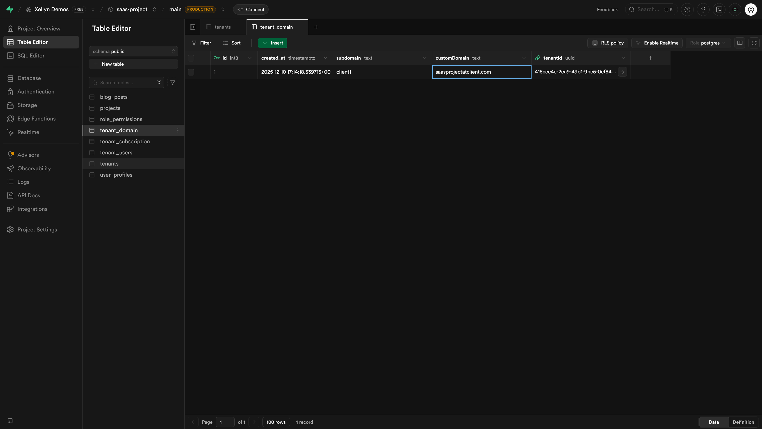Open the help icon in top bar
762x429 pixels.
click(x=687, y=10)
